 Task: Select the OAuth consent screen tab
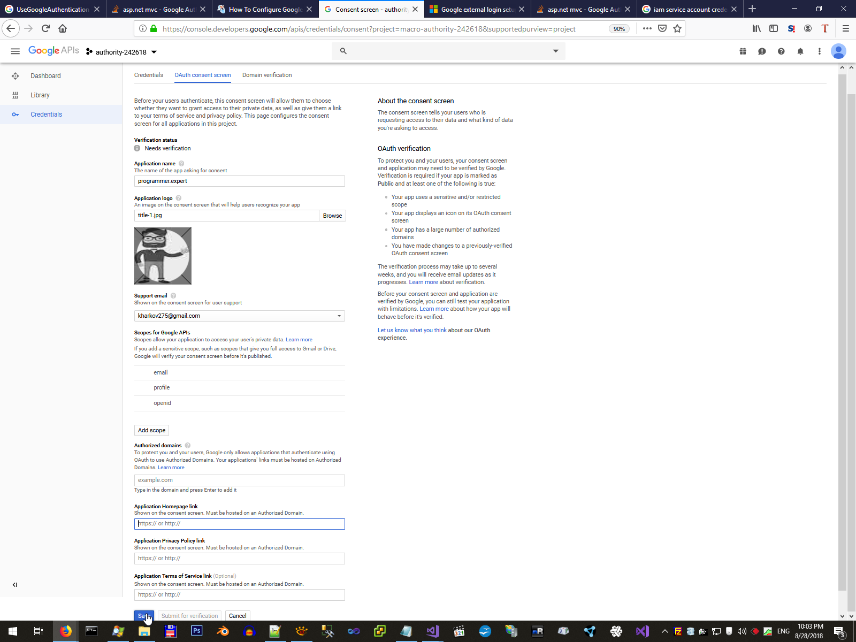(203, 75)
